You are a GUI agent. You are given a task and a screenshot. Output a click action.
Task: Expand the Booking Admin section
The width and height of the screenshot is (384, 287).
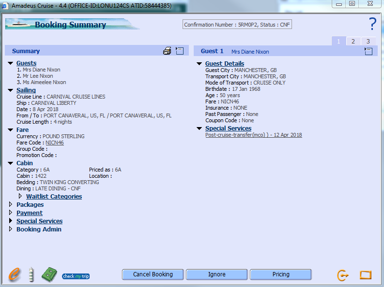click(x=11, y=229)
